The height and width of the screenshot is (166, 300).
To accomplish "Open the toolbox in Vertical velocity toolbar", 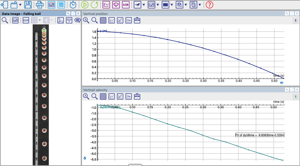I will coord(137,96).
